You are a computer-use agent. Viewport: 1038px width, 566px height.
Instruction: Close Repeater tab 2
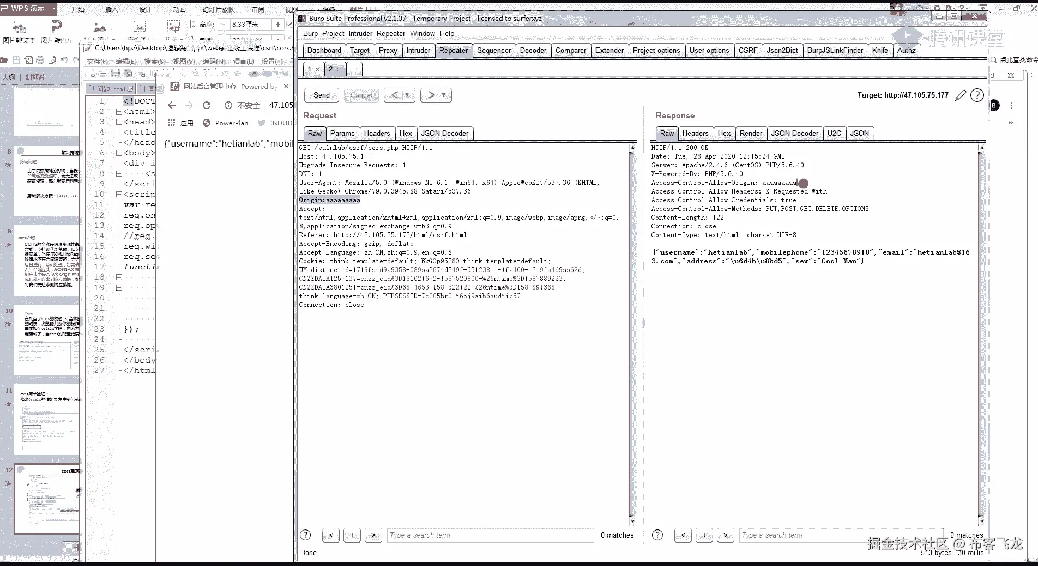pyautogui.click(x=339, y=70)
